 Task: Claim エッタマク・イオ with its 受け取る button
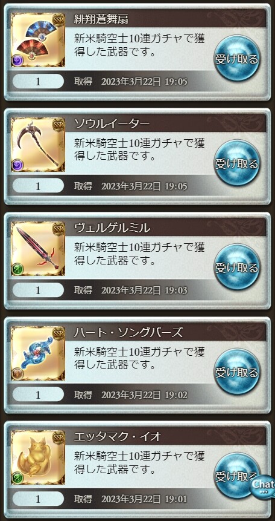pos(236,476)
